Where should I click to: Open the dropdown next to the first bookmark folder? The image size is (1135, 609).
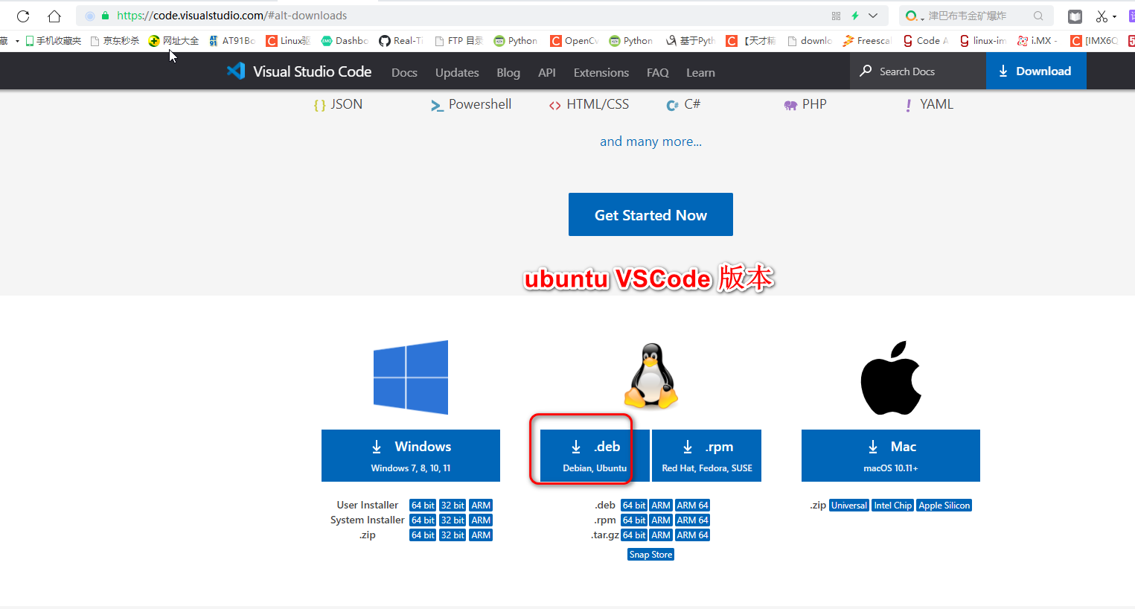click(19, 40)
